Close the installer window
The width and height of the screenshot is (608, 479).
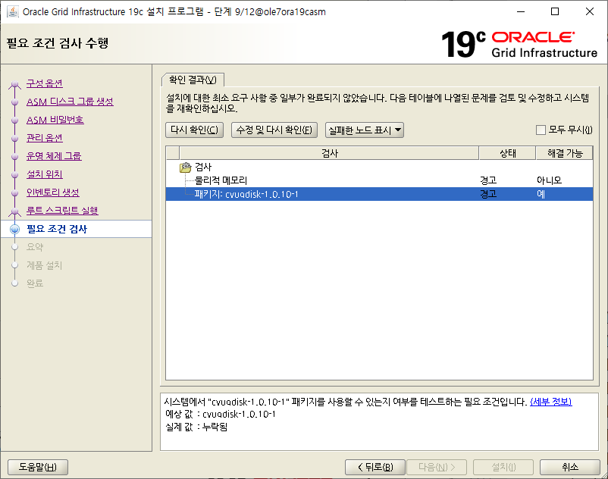[x=589, y=11]
